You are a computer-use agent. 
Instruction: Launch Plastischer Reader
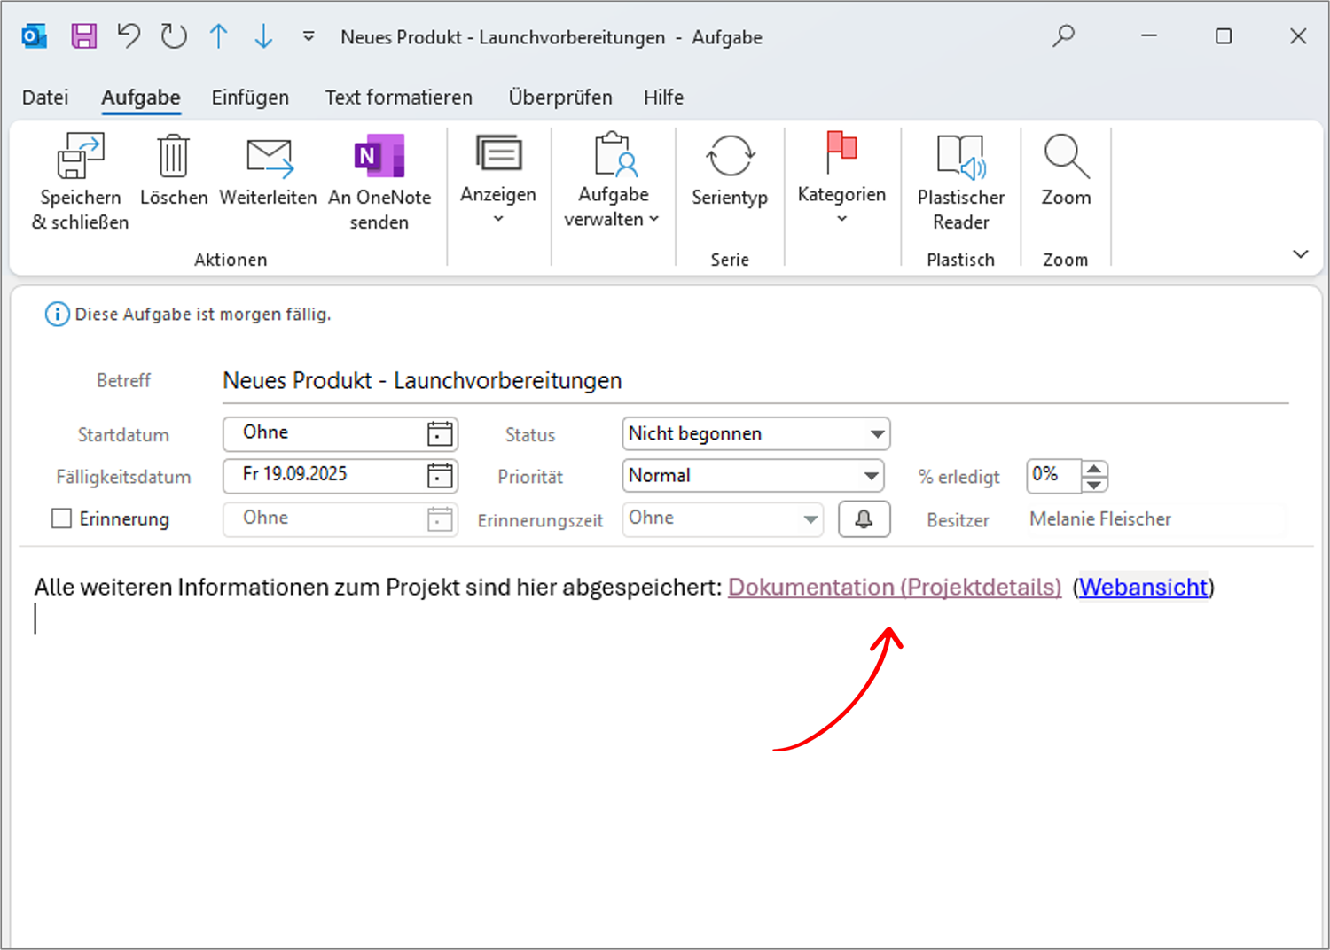960,158
